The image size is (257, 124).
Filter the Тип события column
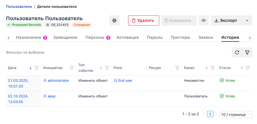[x=107, y=68]
